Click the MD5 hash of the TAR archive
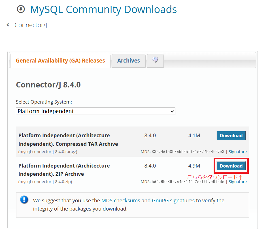 (188, 152)
